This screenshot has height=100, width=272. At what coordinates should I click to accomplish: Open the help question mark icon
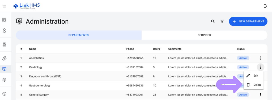click(x=4, y=94)
